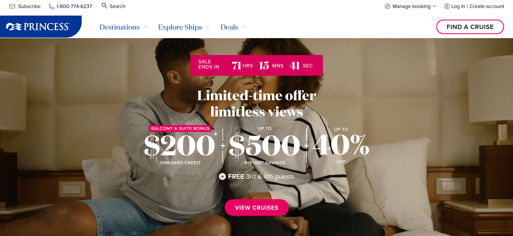Open the Manage booking dropdown arrow
The height and width of the screenshot is (236, 513).
(x=434, y=6)
